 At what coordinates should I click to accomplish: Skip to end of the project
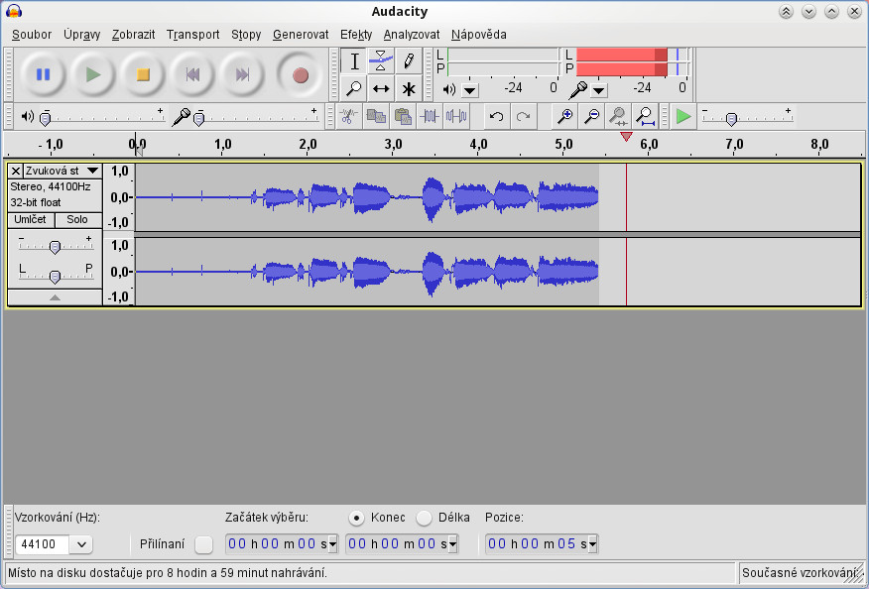[242, 74]
